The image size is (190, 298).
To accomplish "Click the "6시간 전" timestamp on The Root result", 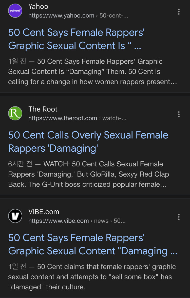I will tap(20, 164).
